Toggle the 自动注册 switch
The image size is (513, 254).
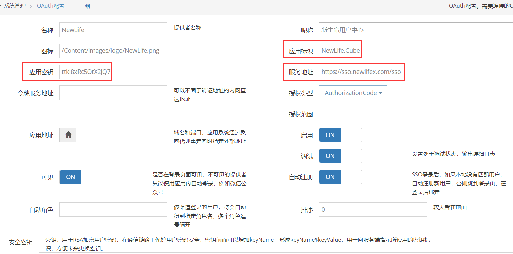coord(340,177)
